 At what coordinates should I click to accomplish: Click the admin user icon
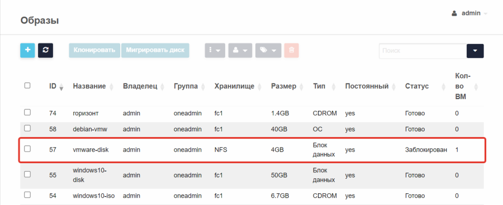tap(454, 13)
